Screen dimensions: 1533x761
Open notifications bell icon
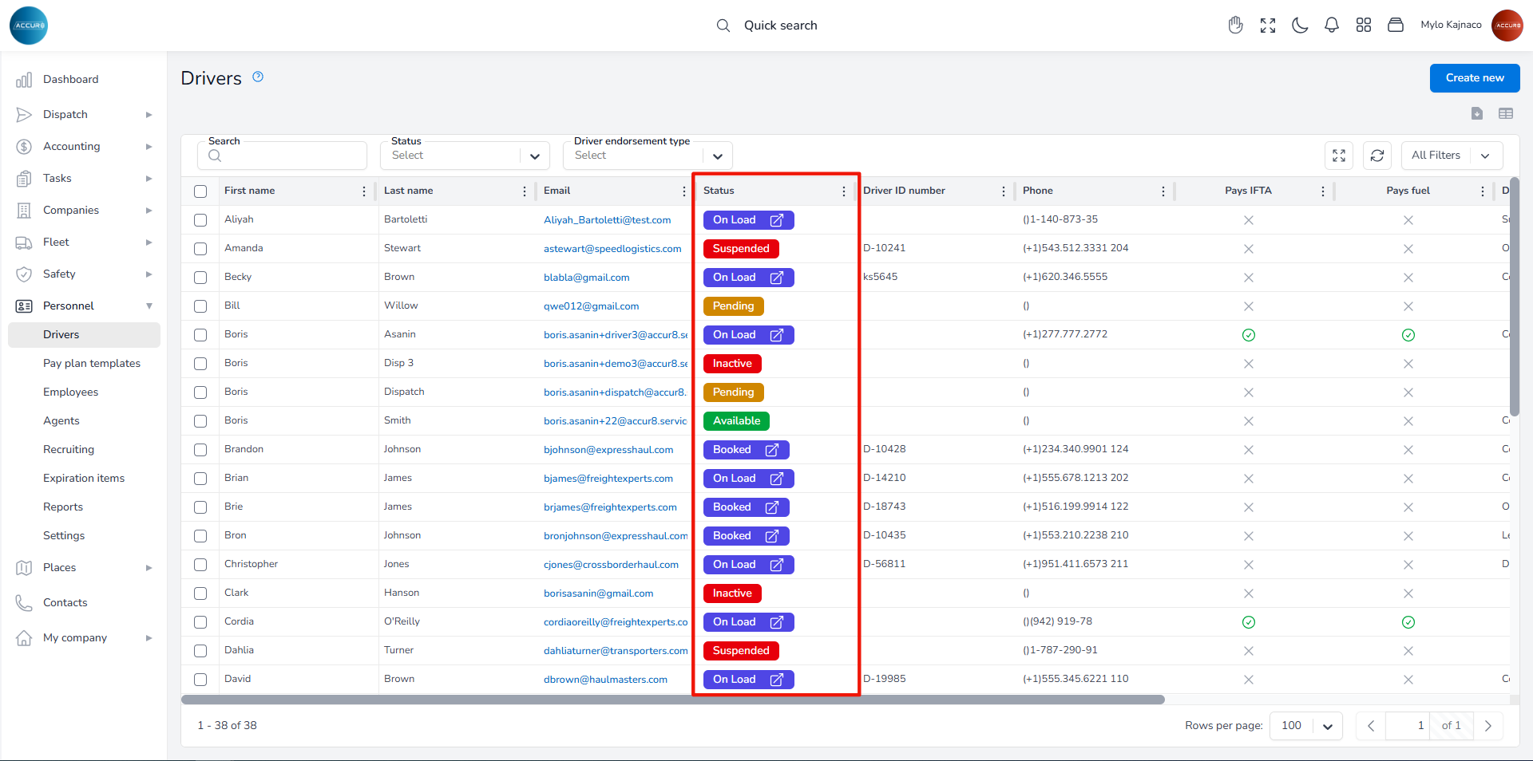coord(1332,26)
